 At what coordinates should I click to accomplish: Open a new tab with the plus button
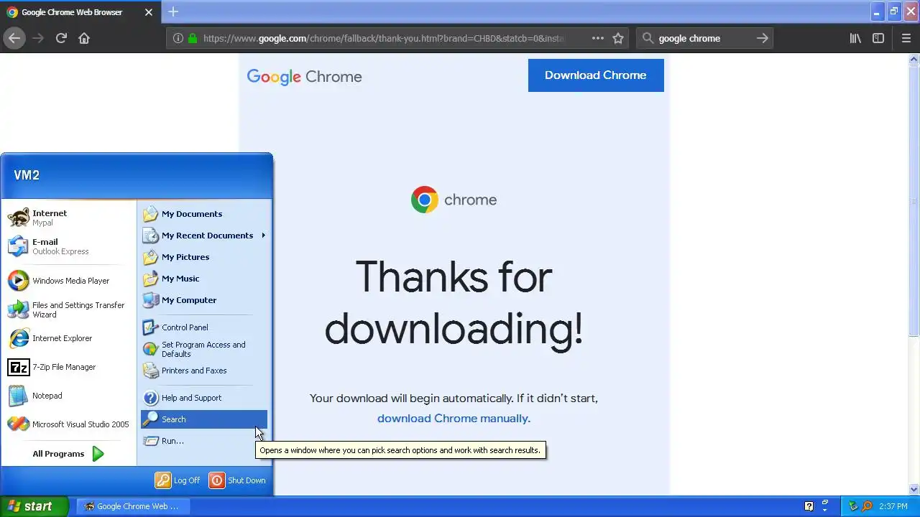click(173, 11)
